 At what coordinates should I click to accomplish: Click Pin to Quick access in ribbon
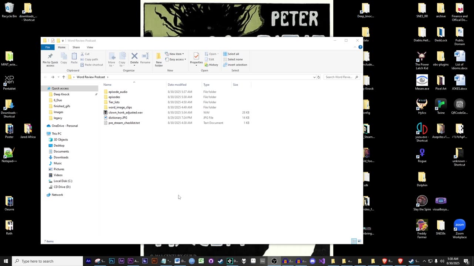[x=50, y=59]
